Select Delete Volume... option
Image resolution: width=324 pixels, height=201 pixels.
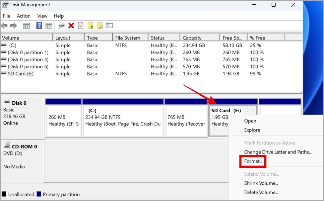coord(261,192)
